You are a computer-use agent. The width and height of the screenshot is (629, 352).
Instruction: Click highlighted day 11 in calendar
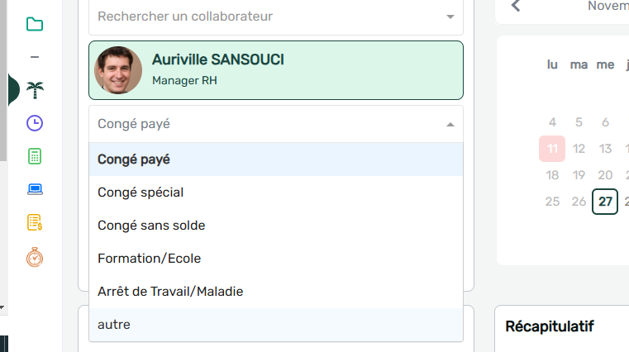(552, 149)
